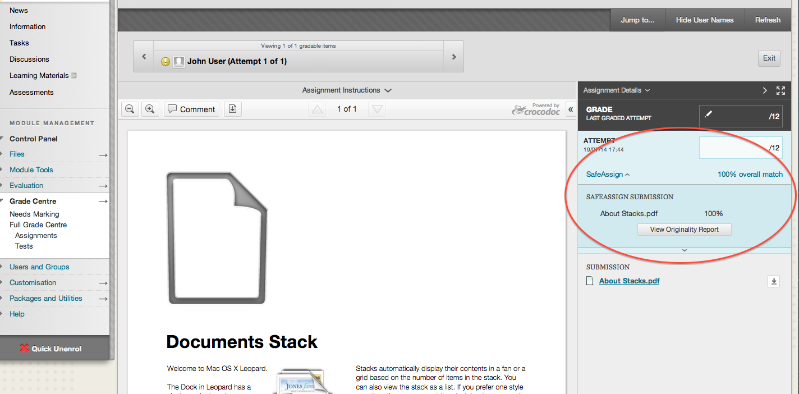This screenshot has width=799, height=394.
Task: Refresh the grading page
Action: (768, 20)
